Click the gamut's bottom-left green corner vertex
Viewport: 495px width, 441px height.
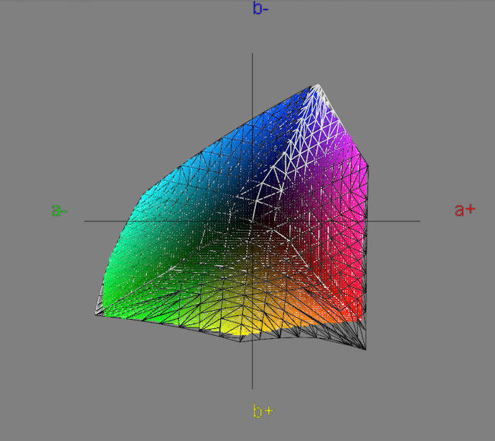(96, 313)
